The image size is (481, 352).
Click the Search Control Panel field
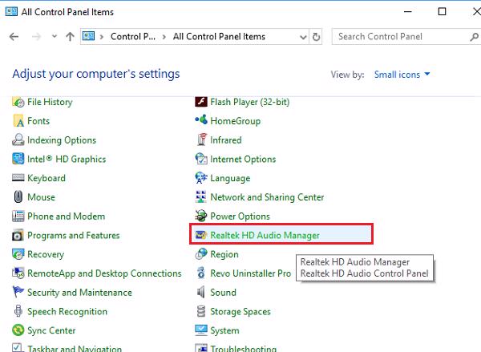pos(406,37)
